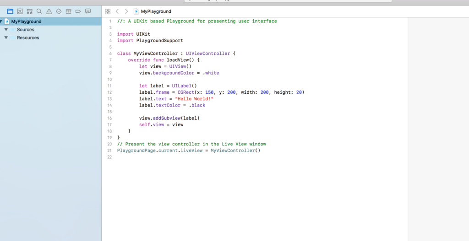Click line number 12 in the gutter
Image resolution: width=469 pixels, height=241 pixels.
(110, 92)
